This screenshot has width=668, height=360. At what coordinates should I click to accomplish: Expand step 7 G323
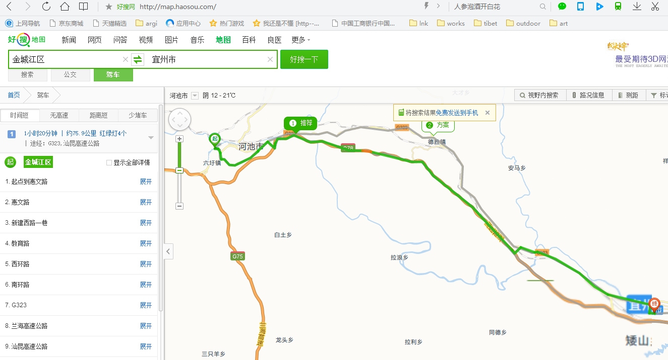146,305
